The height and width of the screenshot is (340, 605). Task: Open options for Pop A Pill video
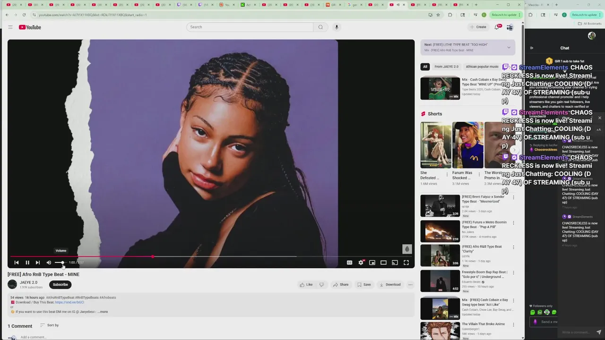[513, 223]
